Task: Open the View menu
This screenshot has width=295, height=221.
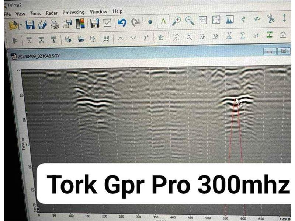Action: [x=20, y=14]
